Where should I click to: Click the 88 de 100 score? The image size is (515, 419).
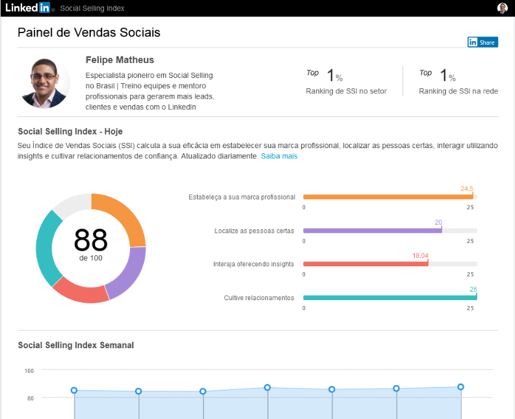(90, 244)
